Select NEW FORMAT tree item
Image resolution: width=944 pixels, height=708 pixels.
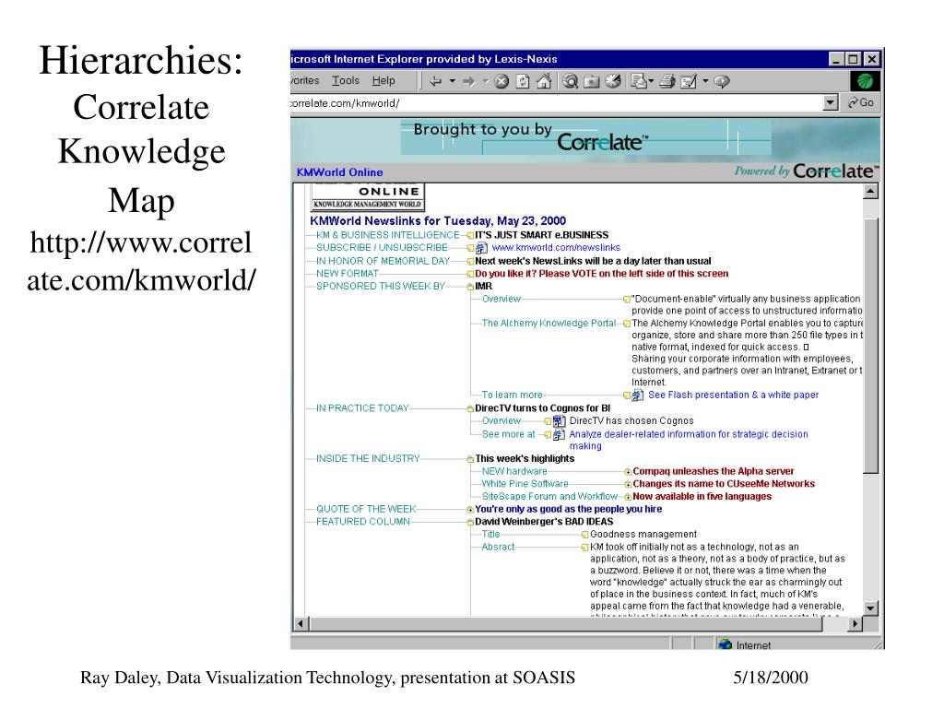coord(348,273)
